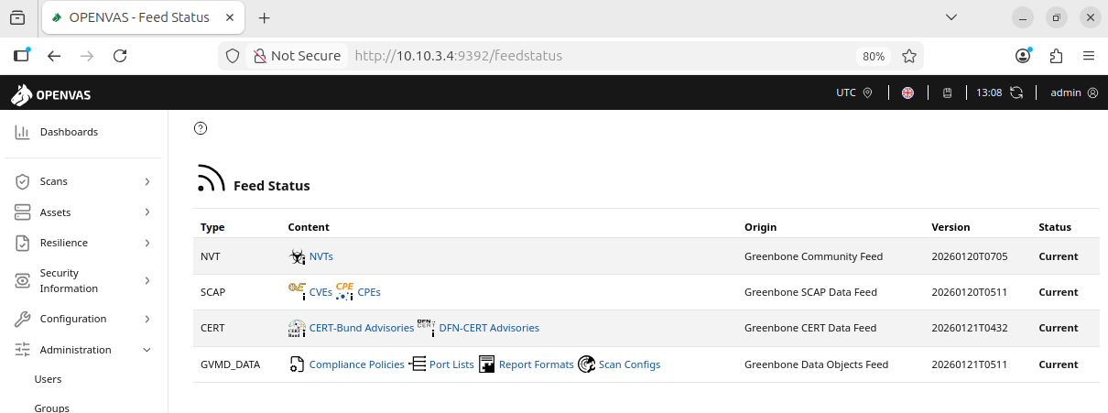Click the Scan Configs icon
The width and height of the screenshot is (1108, 413).
pyautogui.click(x=587, y=364)
